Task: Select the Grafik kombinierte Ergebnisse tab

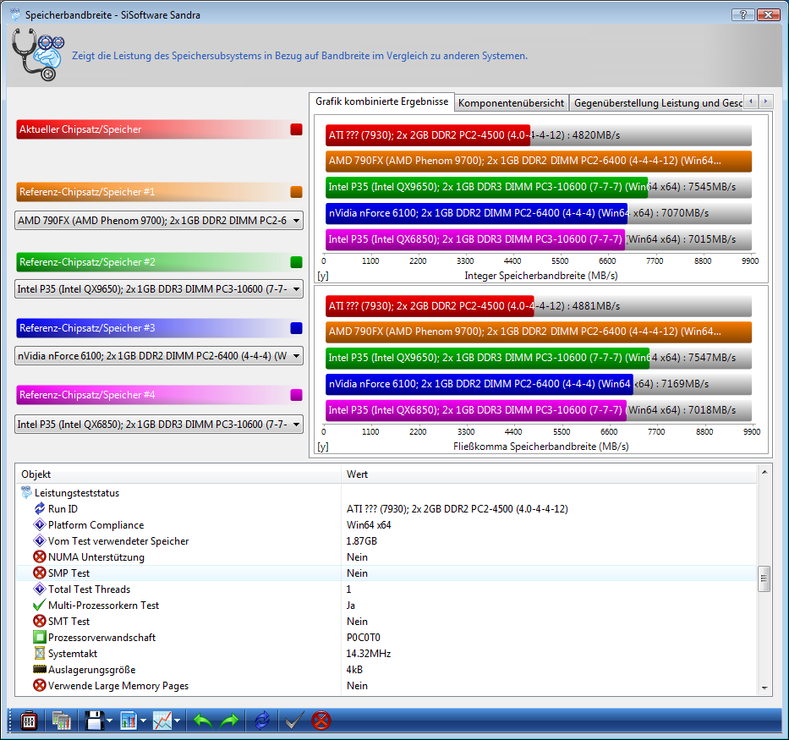Action: 382,101
